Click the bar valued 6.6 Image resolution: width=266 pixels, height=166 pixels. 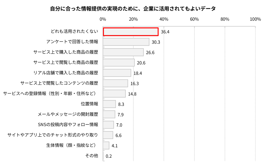coord(108,135)
